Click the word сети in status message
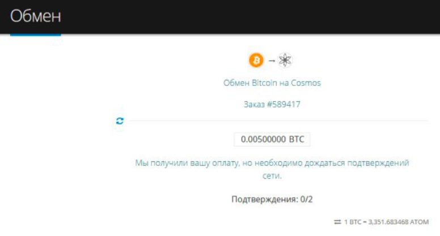440x236 pixels. [x=272, y=176]
